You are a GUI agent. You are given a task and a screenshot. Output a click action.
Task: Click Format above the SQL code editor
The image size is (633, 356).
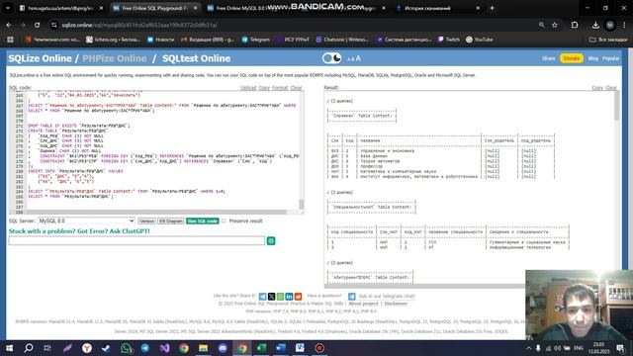tap(280, 88)
